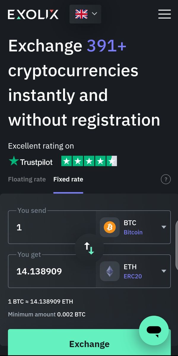
Task: Click the Trustpilot five-star rating
Action: coord(89,161)
